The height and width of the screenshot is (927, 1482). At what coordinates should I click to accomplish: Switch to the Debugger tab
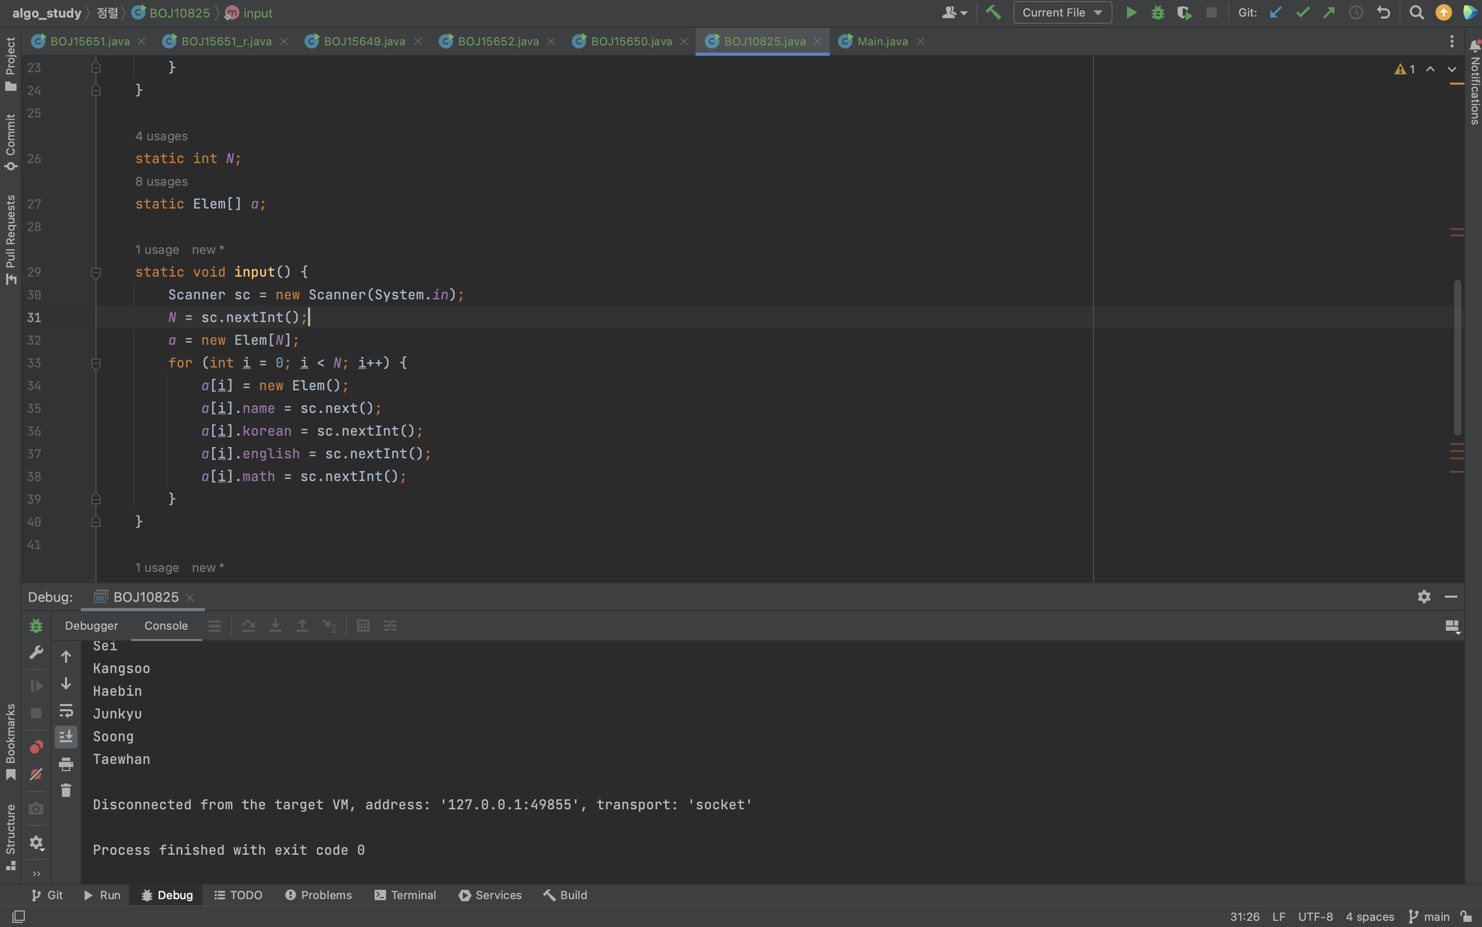[91, 626]
